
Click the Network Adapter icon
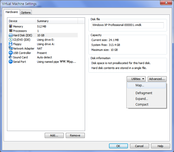[x=11, y=48]
